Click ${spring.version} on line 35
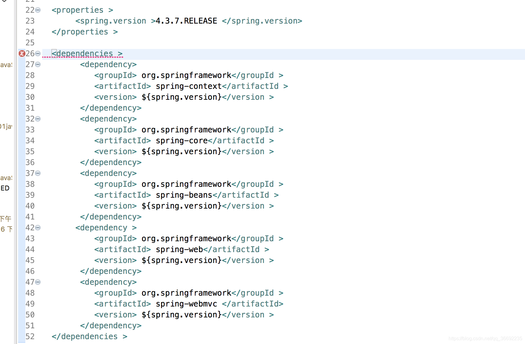Image resolution: width=525 pixels, height=344 pixels. [182, 151]
